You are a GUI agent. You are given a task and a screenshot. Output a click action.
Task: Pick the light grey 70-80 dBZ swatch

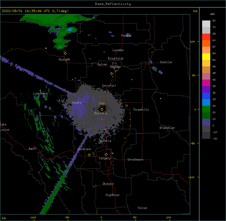[x=206, y=24]
